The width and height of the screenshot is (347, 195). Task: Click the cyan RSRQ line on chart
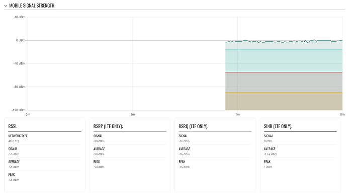point(284,50)
